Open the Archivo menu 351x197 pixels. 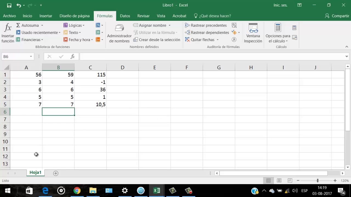(x=9, y=16)
